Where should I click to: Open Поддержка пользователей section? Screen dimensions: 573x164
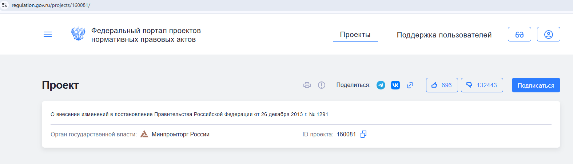[x=444, y=35]
